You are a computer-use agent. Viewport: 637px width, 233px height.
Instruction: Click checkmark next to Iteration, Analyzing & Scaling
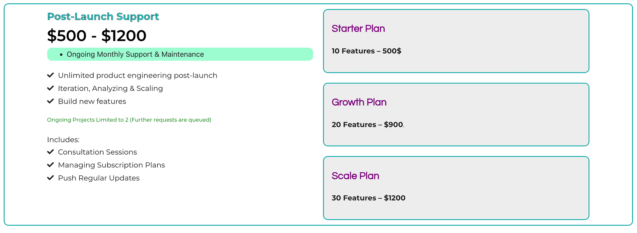[x=50, y=88]
